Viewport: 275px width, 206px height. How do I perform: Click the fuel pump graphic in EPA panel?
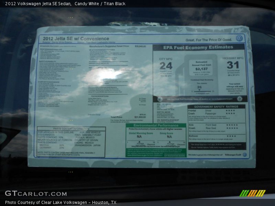coord(180,77)
